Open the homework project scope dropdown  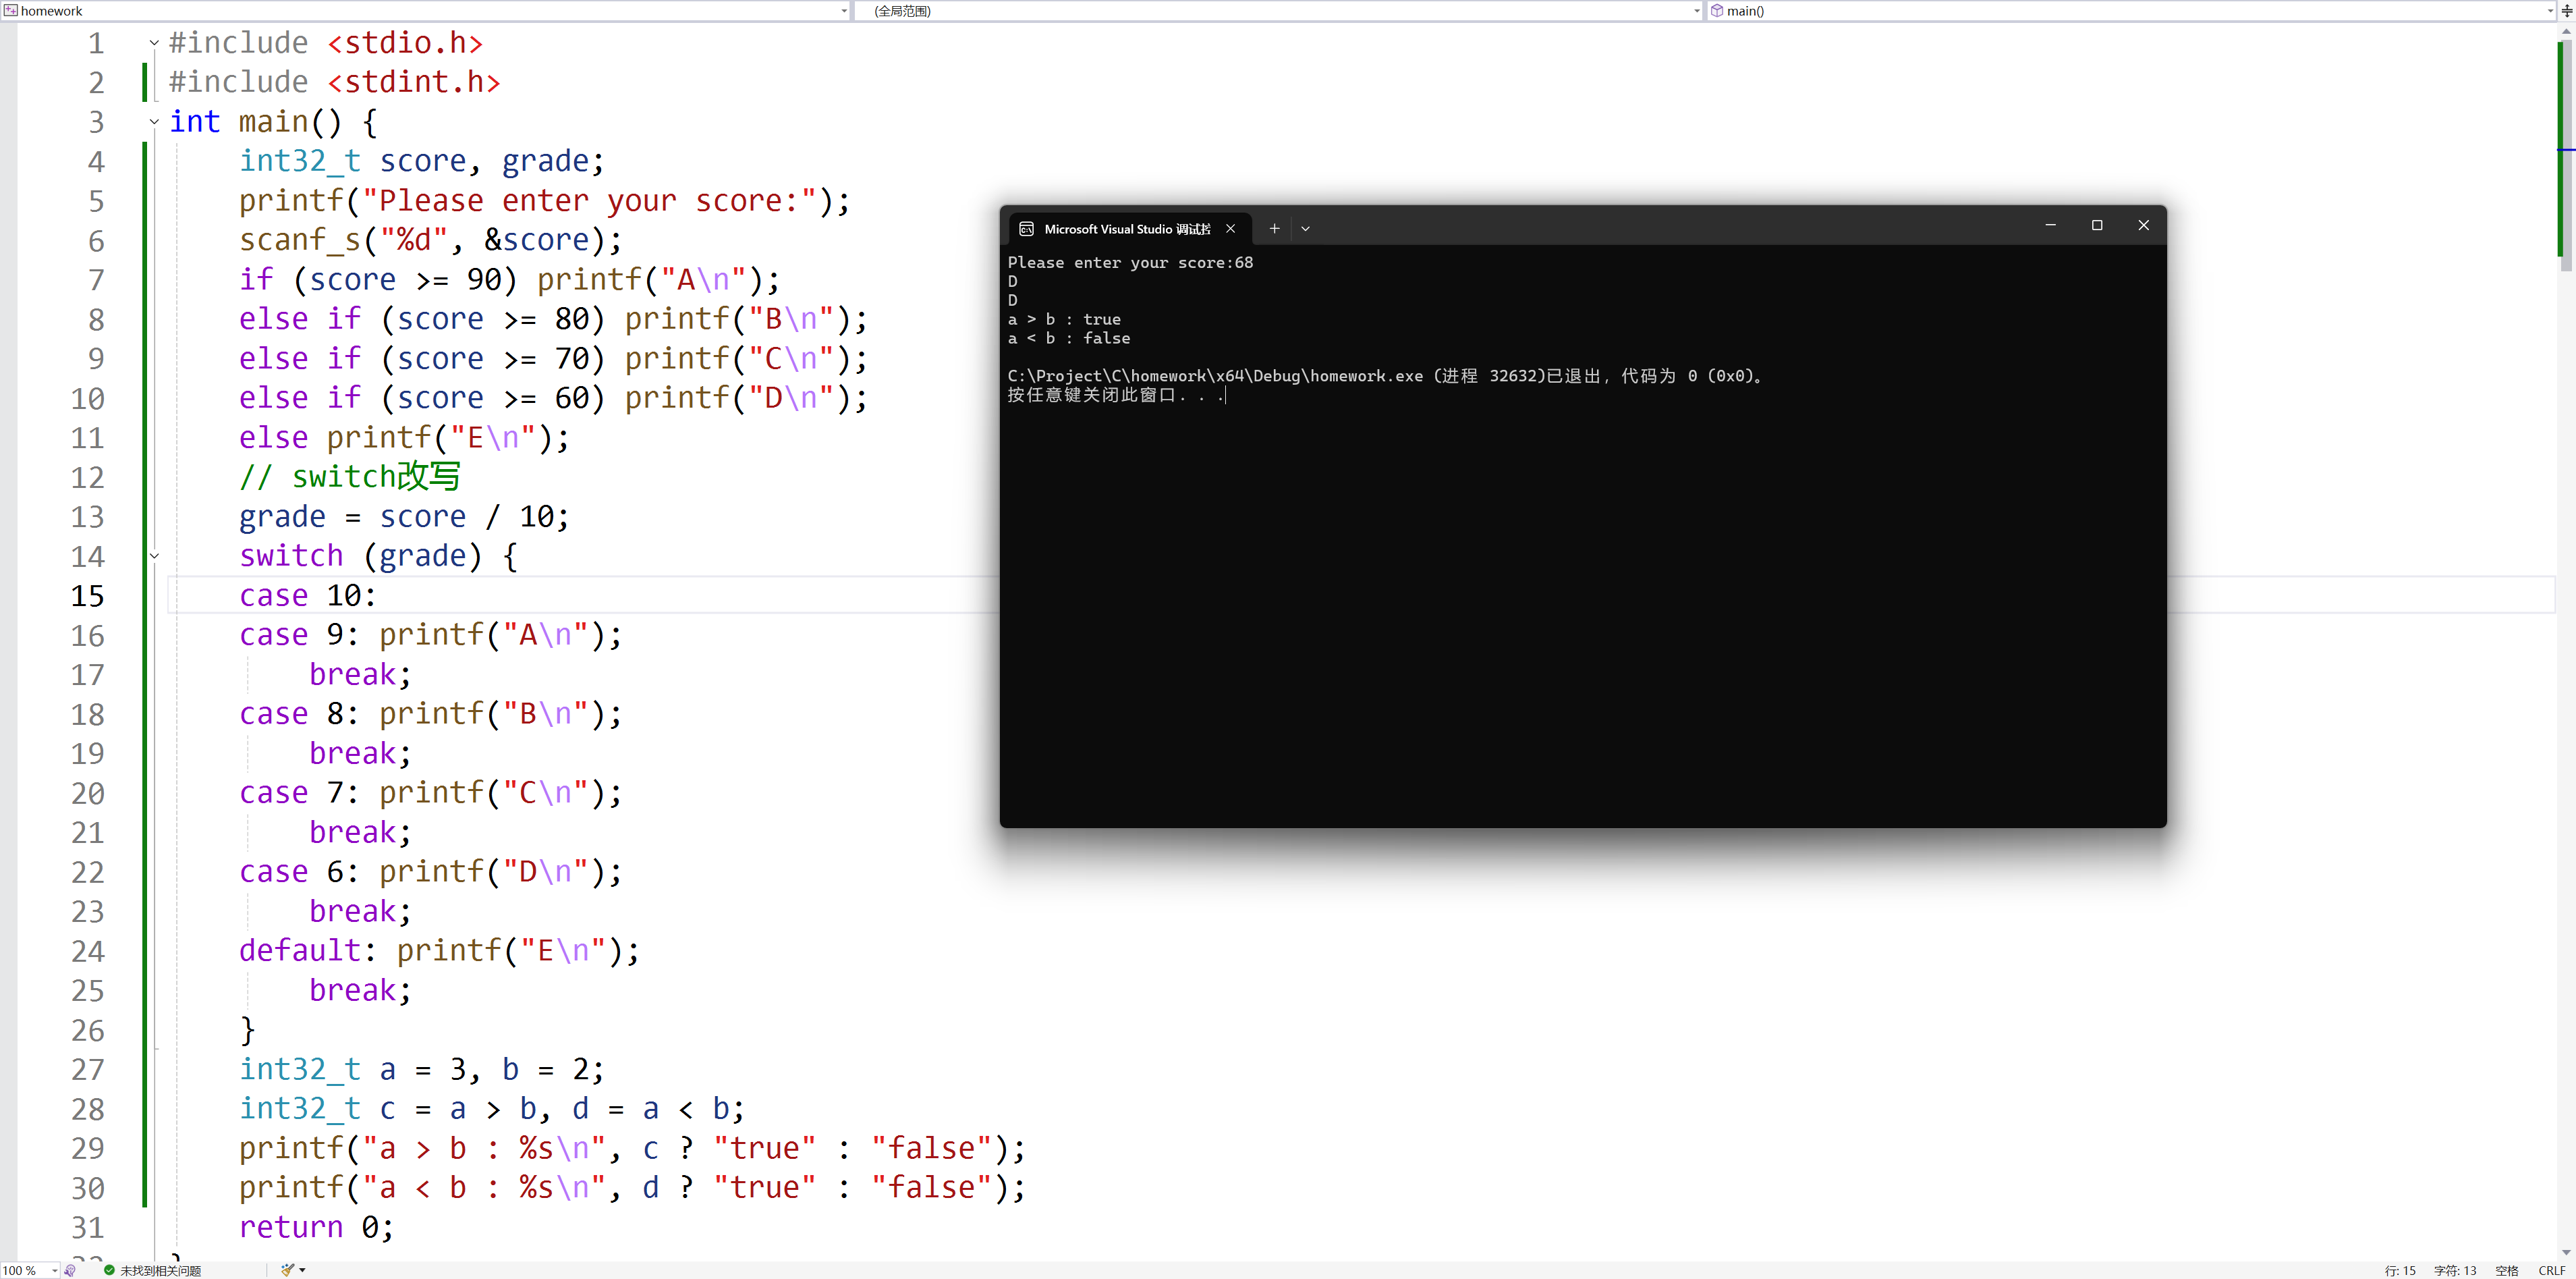tap(844, 11)
